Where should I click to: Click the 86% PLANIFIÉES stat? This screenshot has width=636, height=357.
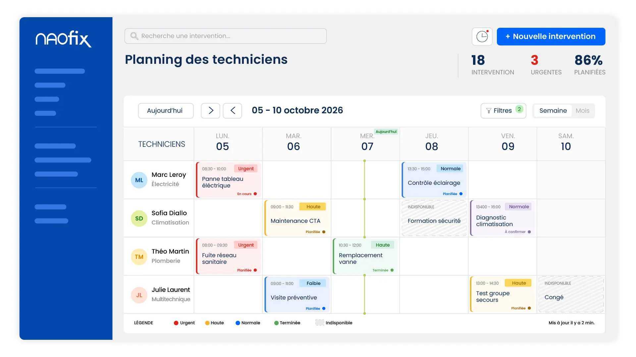pos(590,65)
